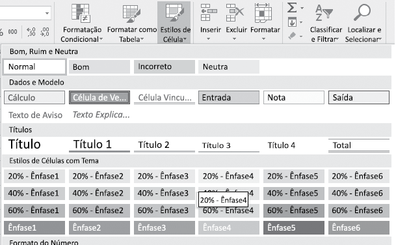Apply the Saída cell style

pyautogui.click(x=359, y=98)
